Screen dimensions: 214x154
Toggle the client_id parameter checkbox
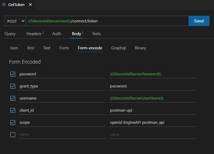pyautogui.click(x=13, y=110)
